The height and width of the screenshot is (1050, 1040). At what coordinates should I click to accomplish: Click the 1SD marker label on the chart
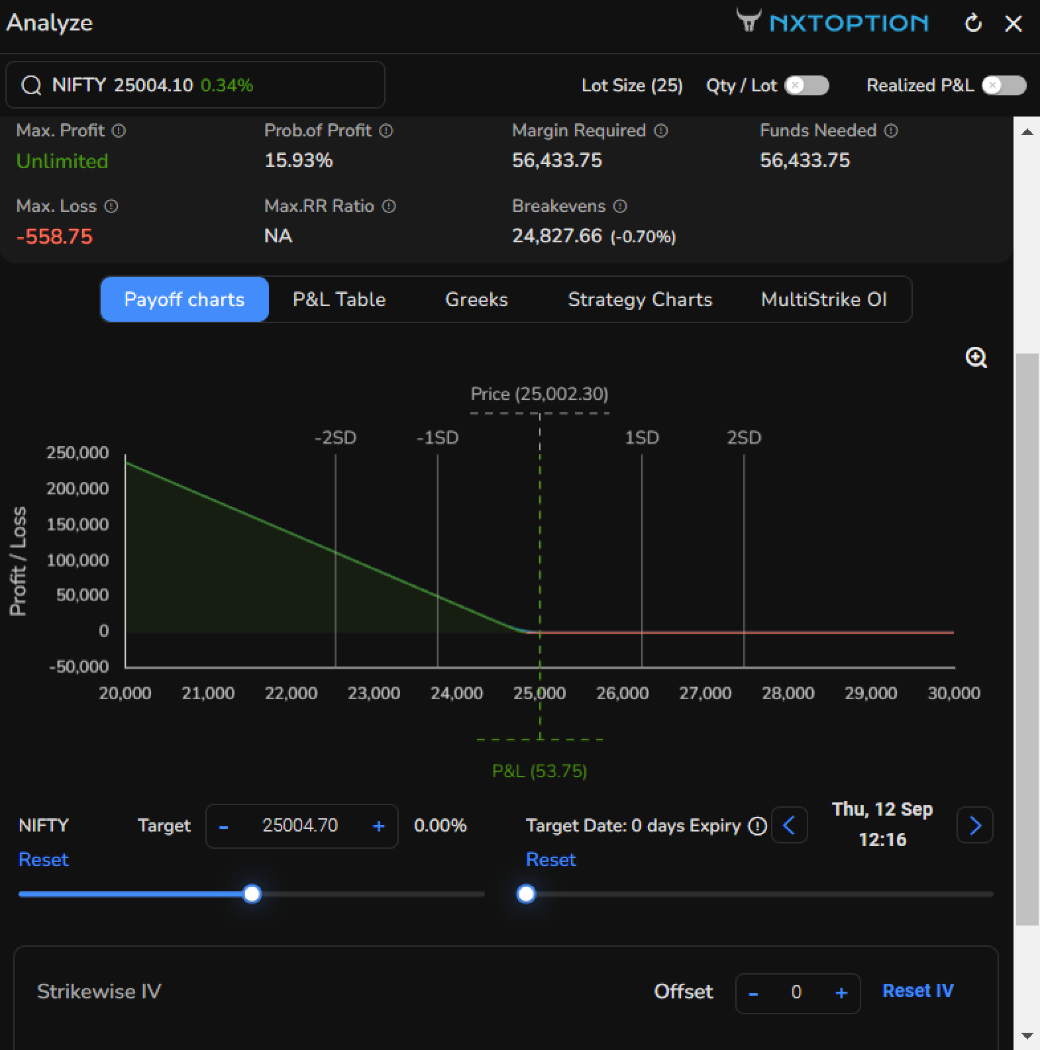642,438
